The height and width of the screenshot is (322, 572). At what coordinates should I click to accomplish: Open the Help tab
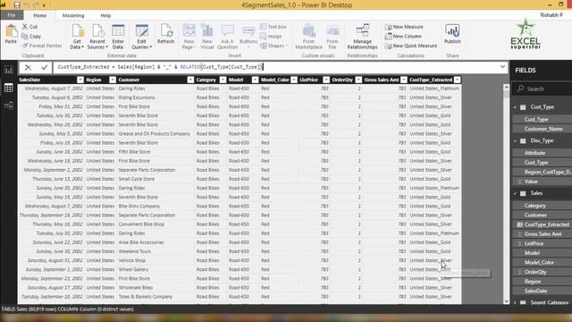105,15
